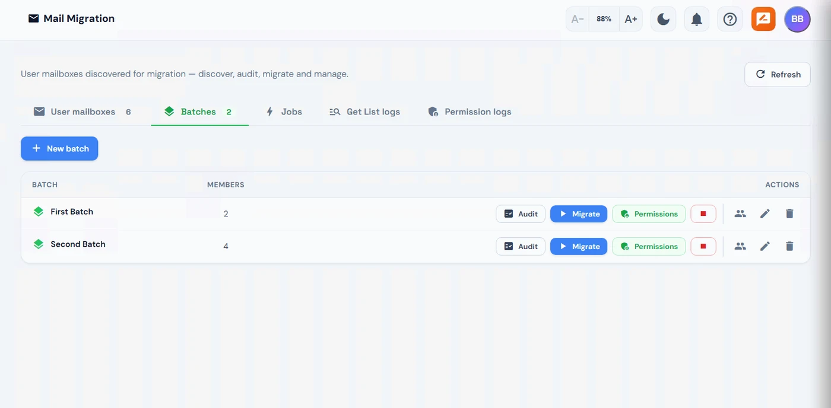The height and width of the screenshot is (408, 831).
Task: Stop Second Batch with red square button
Action: pos(703,246)
